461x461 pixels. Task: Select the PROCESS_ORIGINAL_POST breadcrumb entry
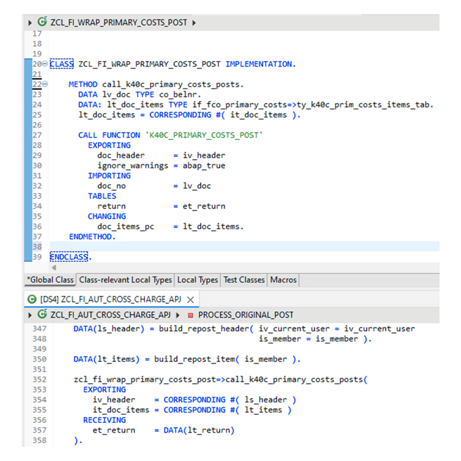246,315
